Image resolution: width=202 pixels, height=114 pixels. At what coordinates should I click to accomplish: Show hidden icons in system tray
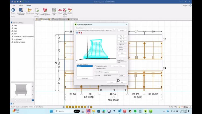tap(164, 111)
